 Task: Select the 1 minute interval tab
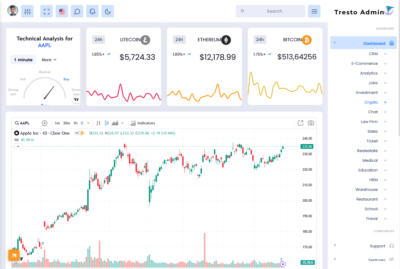[23, 60]
